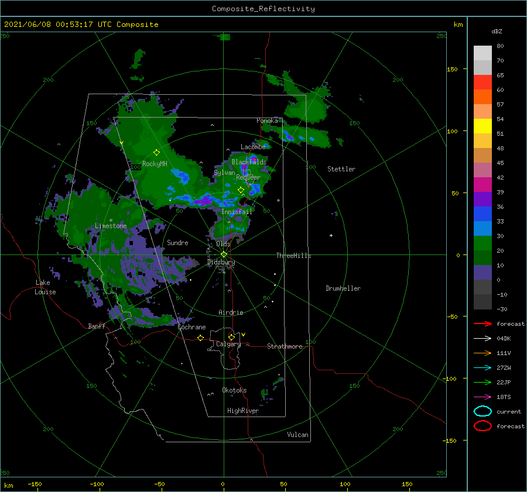Click the Calgary city label

click(228, 344)
